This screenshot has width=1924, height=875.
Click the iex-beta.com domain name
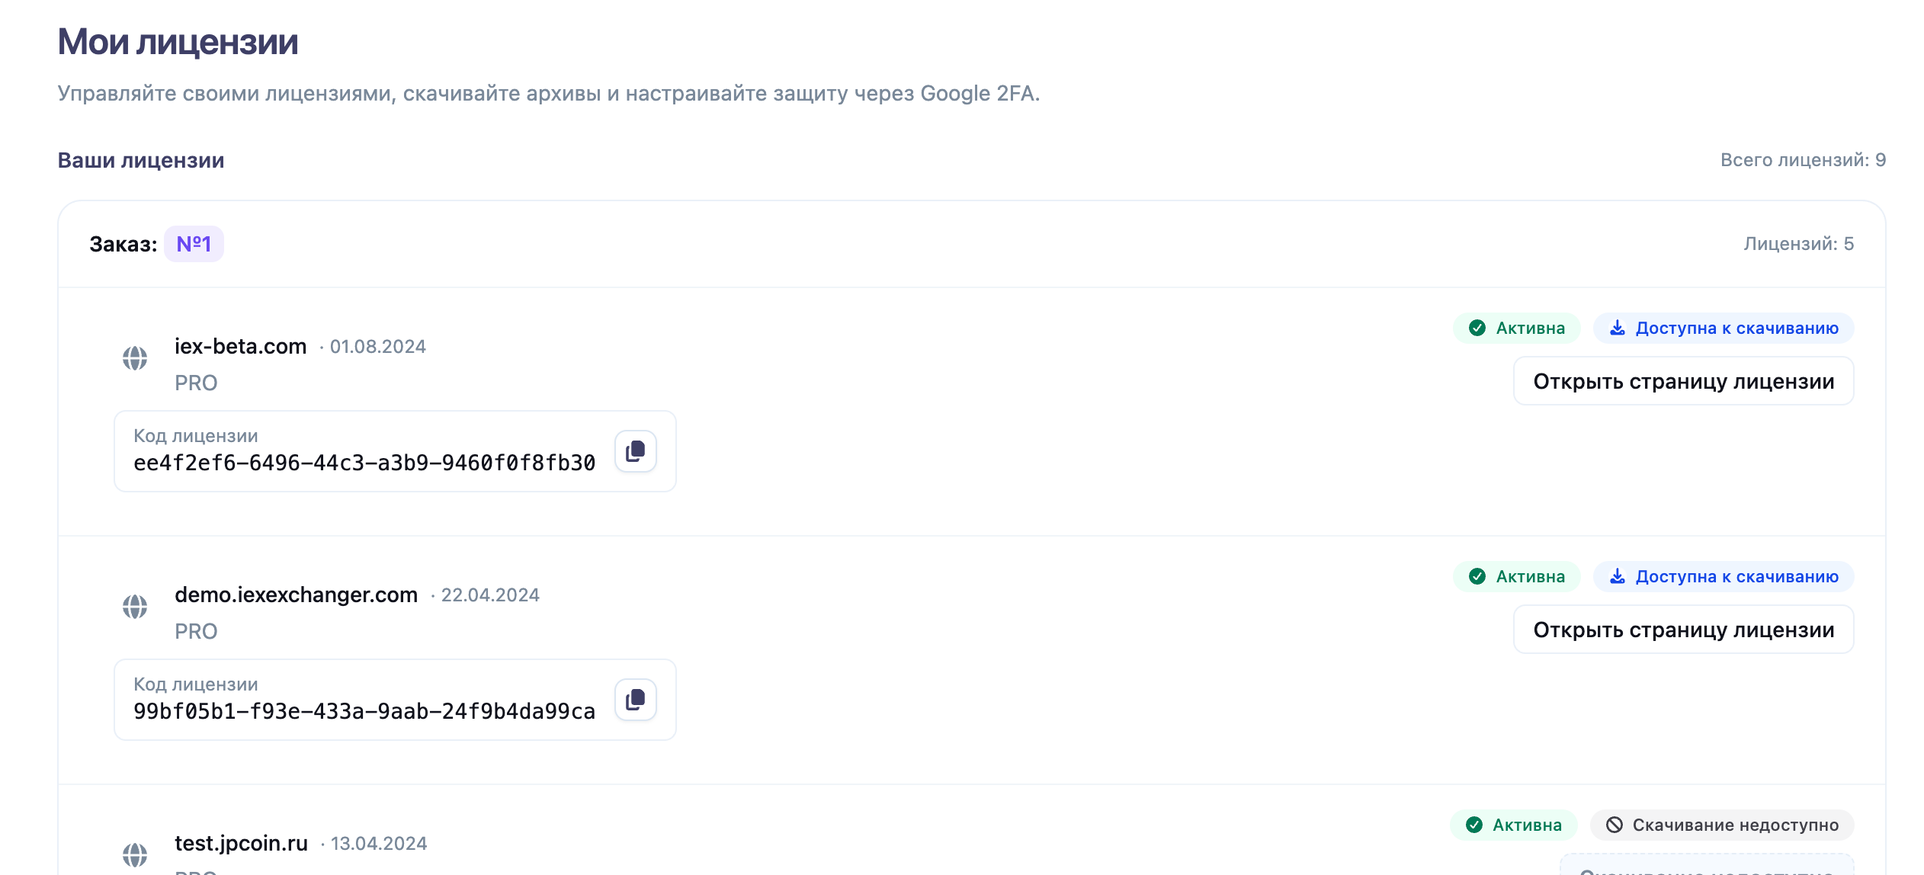(x=240, y=347)
